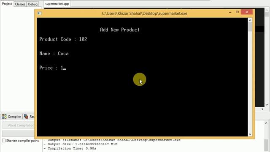270x152 pixels.
Task: Enable Shorten compiler paths checkbox
Action: [4, 141]
